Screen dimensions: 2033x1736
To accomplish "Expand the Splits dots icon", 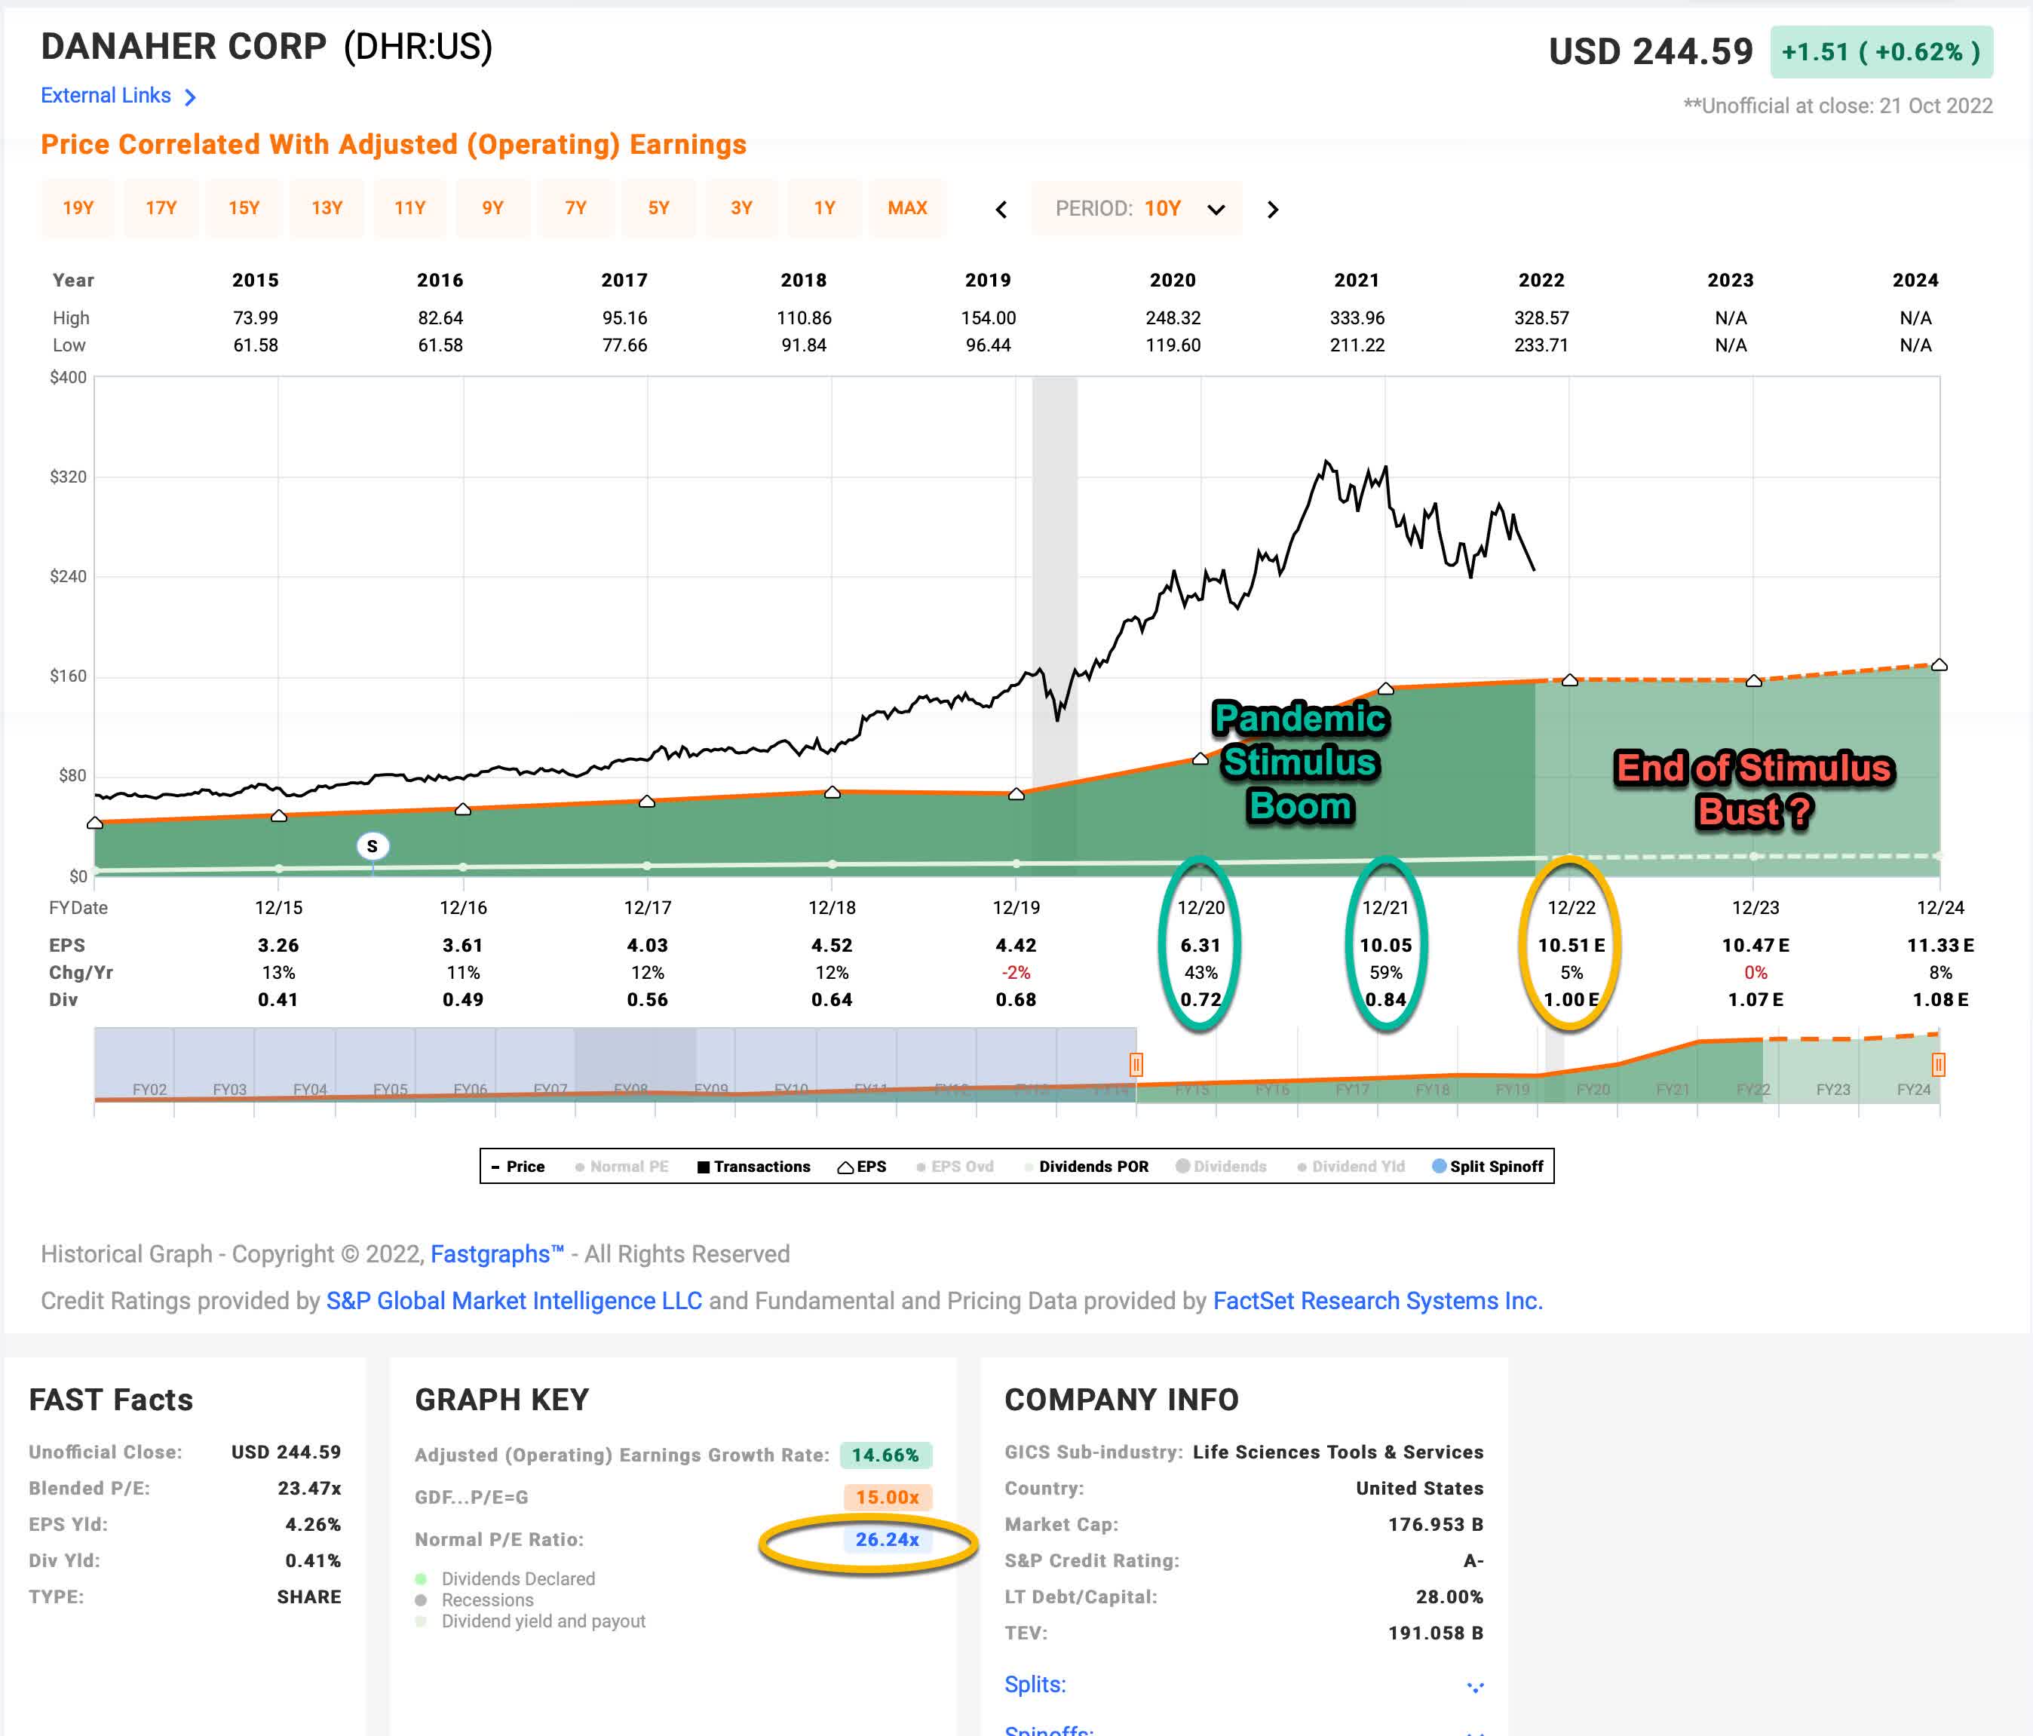I will (1475, 1686).
